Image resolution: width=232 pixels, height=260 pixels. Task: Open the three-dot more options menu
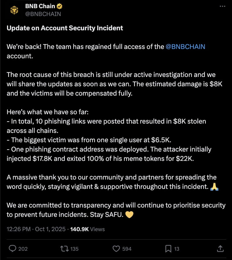[222, 6]
